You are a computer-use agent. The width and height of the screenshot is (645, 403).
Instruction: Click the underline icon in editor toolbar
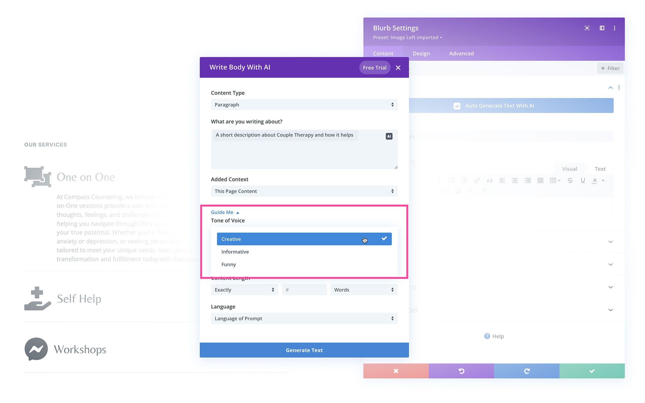583,181
